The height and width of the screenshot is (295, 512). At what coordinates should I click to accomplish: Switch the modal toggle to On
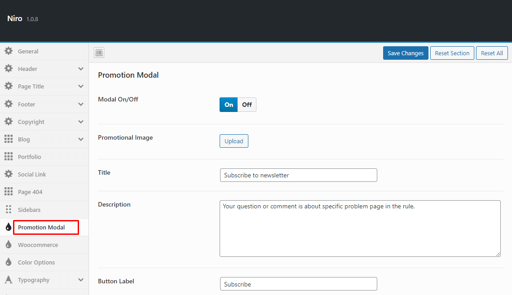[229, 105]
